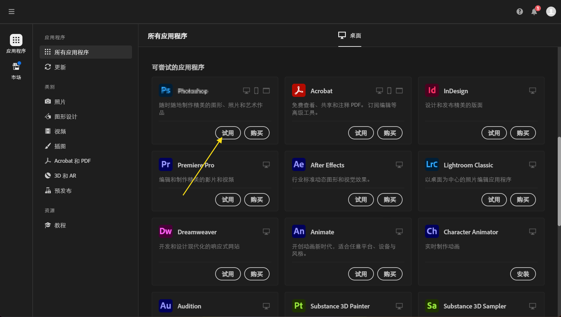Open the 视频 category
Image resolution: width=561 pixels, height=317 pixels.
60,131
